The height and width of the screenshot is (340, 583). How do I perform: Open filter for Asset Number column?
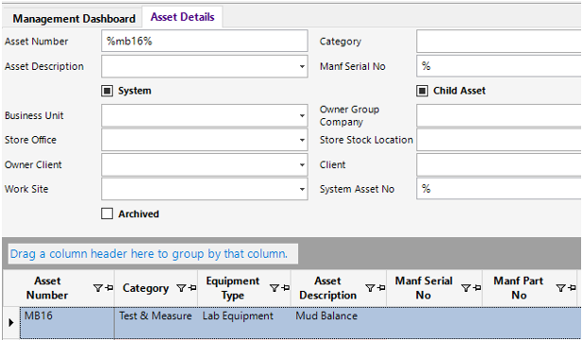pos(97,288)
